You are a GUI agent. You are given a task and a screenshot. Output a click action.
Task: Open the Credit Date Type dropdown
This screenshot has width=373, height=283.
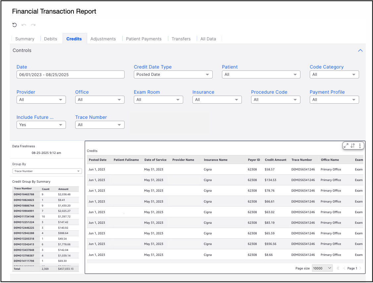click(x=173, y=74)
